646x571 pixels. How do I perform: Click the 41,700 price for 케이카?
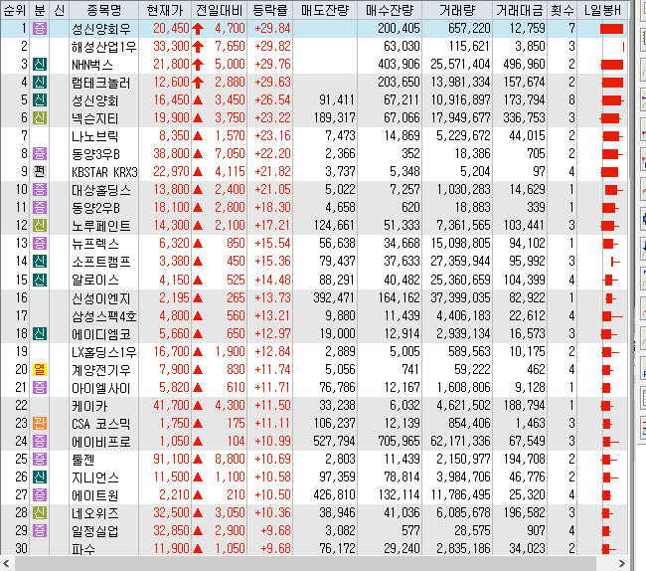[171, 406]
